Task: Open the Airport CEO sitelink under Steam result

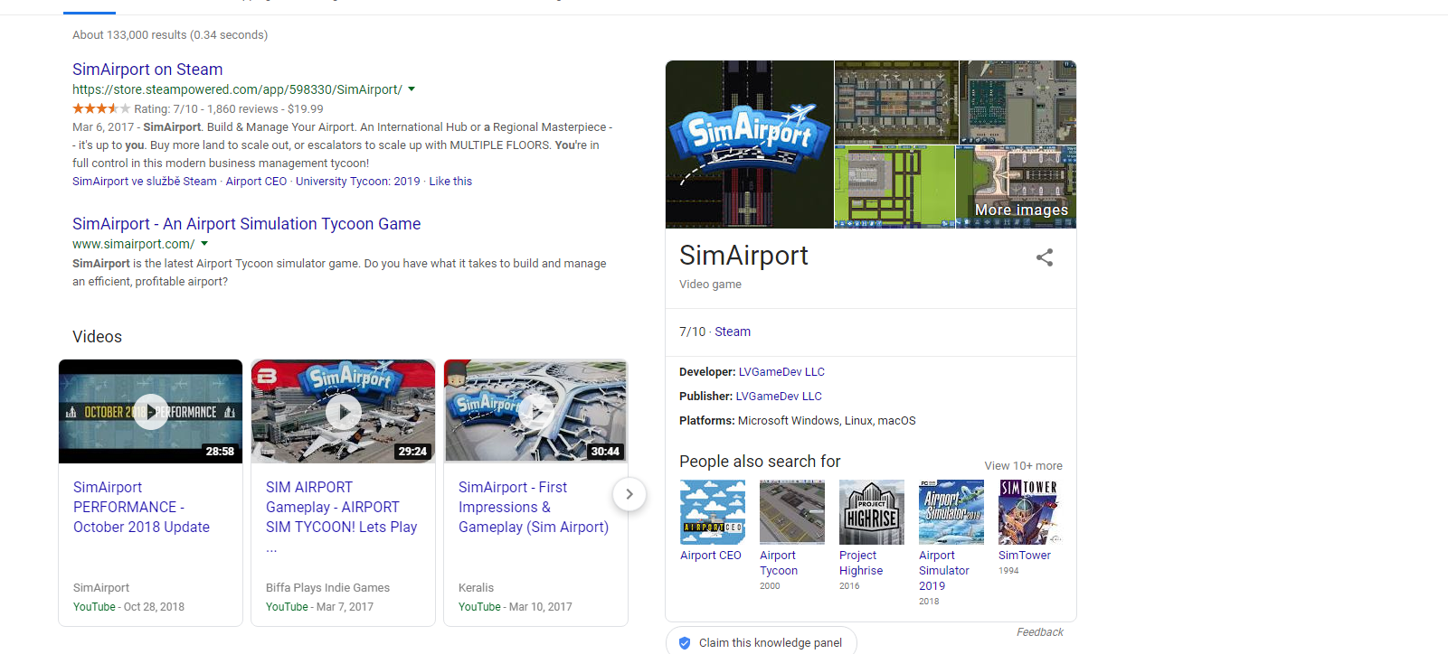Action: click(256, 182)
